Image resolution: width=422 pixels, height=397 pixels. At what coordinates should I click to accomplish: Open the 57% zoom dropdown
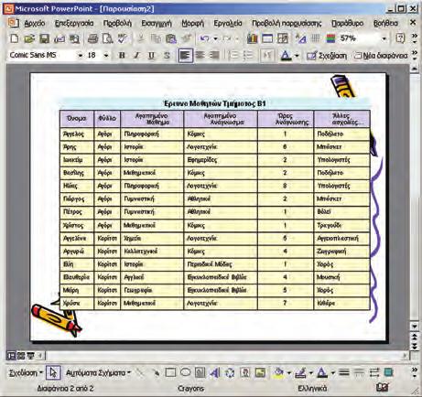pos(384,38)
